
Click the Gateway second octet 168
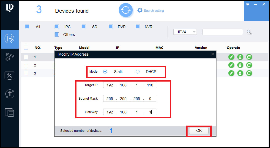(x=123, y=112)
